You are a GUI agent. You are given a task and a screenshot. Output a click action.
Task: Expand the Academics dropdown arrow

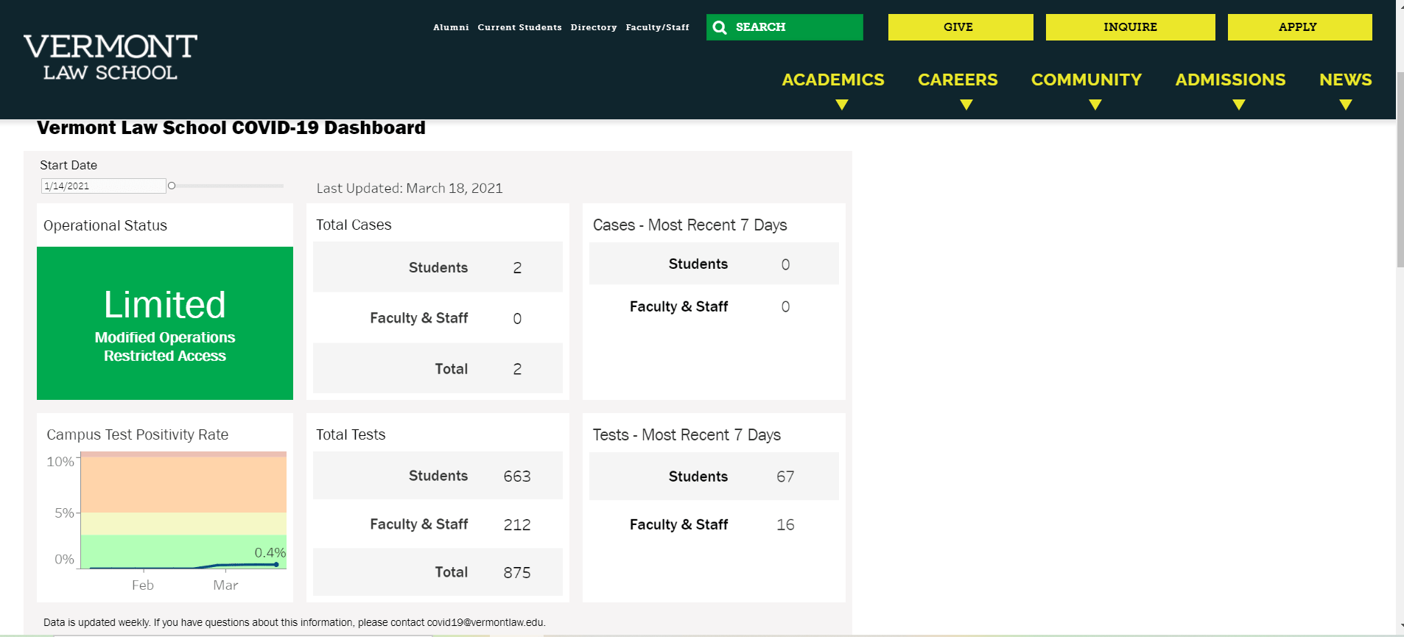[x=842, y=105]
